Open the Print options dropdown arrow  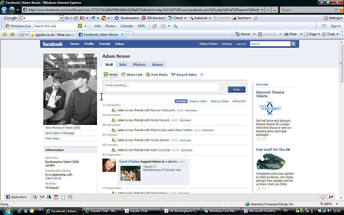(301, 34)
